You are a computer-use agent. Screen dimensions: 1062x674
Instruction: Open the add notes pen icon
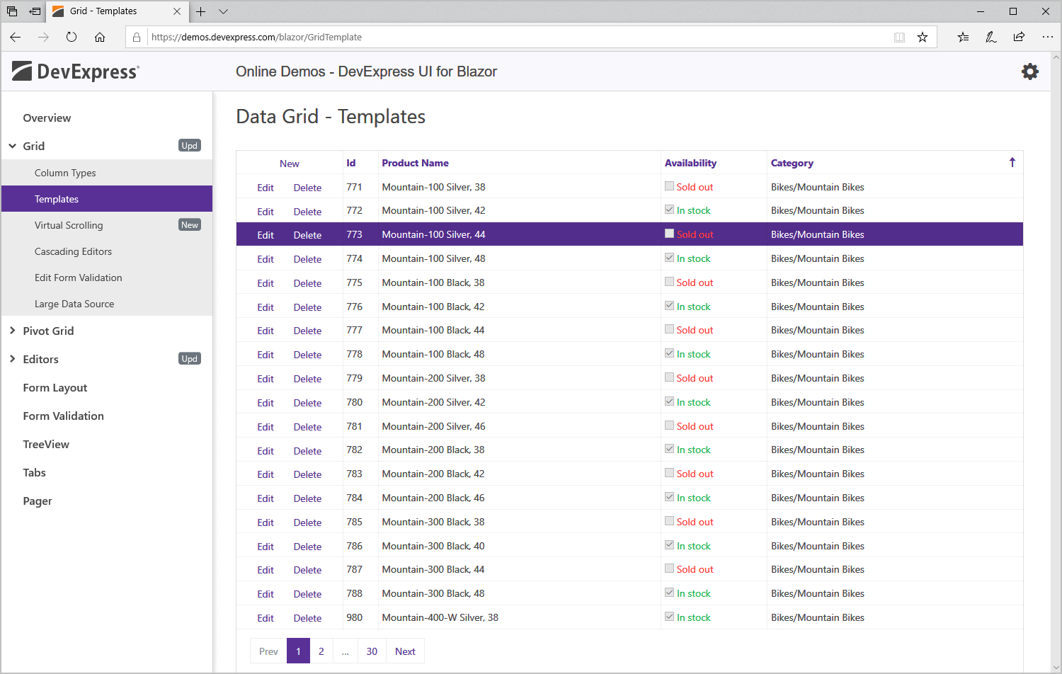[990, 37]
